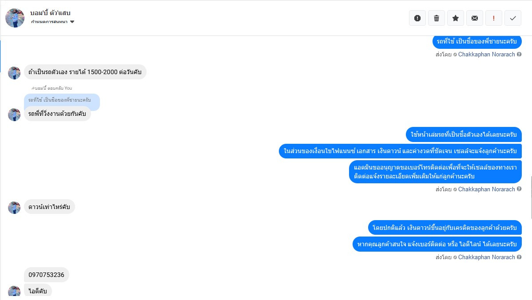Toggle the star icon to follow up
This screenshot has width=532, height=300.
(x=456, y=18)
